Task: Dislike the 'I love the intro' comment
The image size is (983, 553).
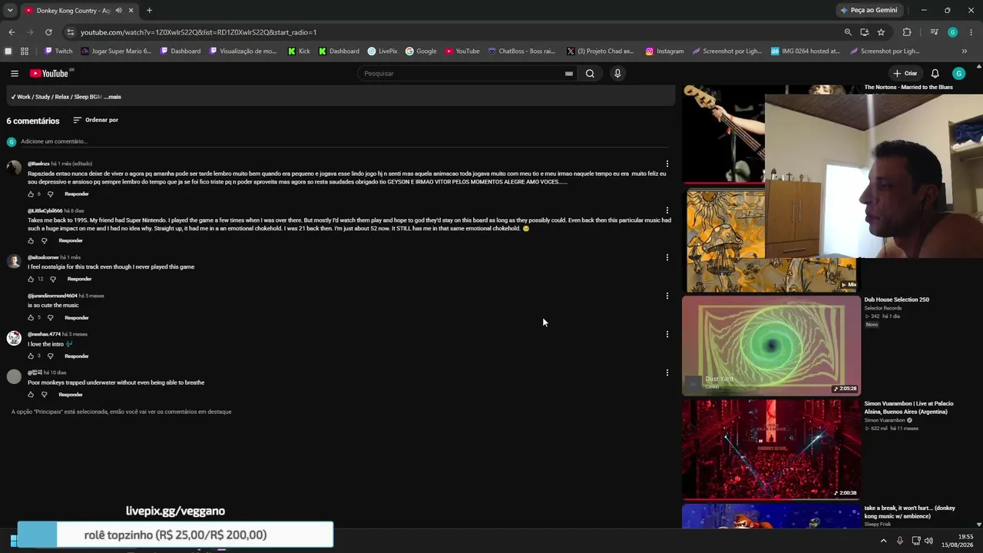Action: [51, 356]
